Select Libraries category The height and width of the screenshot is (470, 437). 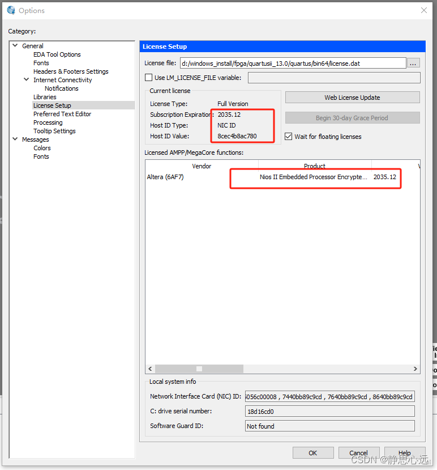click(45, 97)
